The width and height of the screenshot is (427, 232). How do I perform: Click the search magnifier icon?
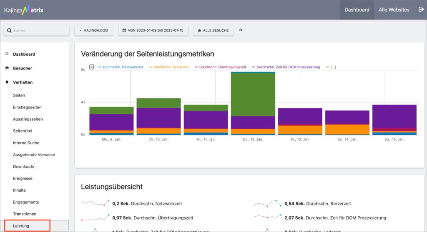tap(9, 30)
